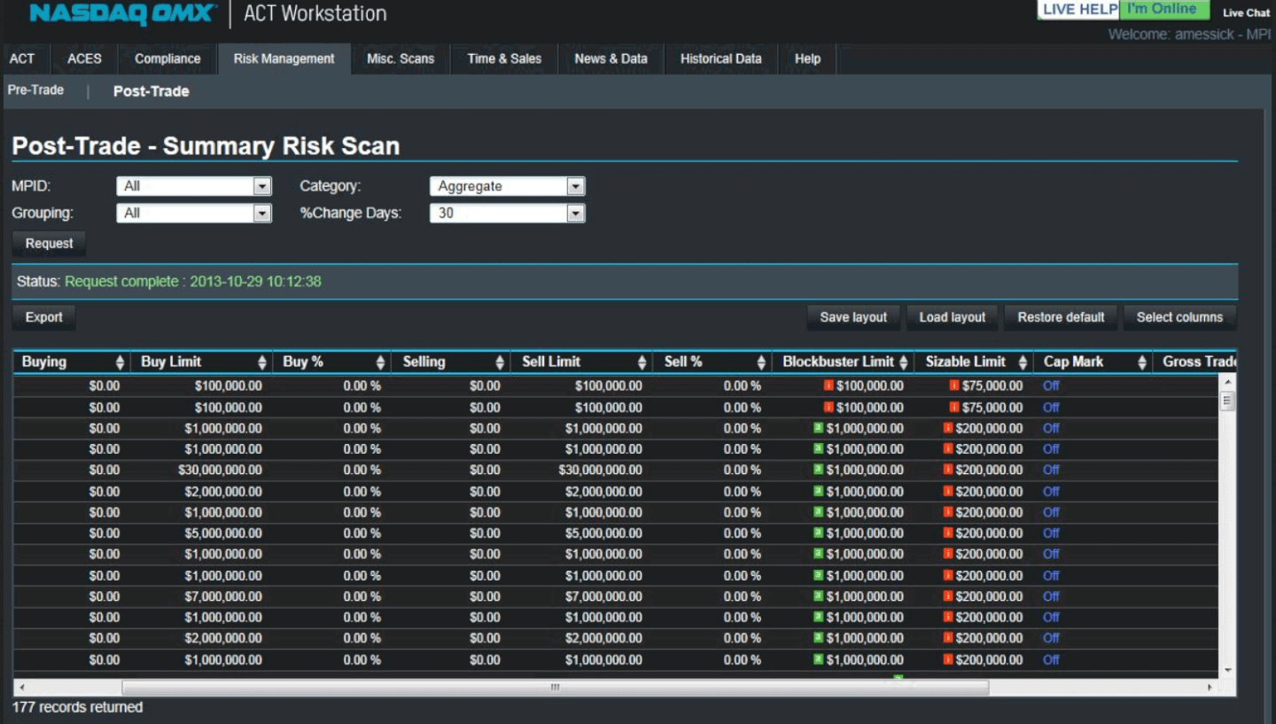Viewport: 1276px width, 724px height.
Task: Open the Category dropdown set to Aggregate
Action: 508,186
